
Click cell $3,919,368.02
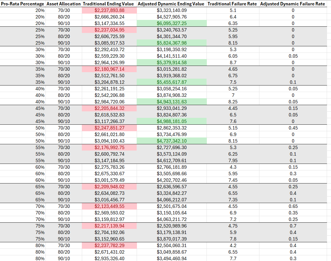pos(172,76)
